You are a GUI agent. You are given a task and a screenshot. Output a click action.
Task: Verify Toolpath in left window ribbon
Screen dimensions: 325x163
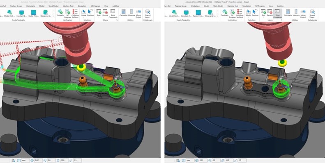[60, 13]
